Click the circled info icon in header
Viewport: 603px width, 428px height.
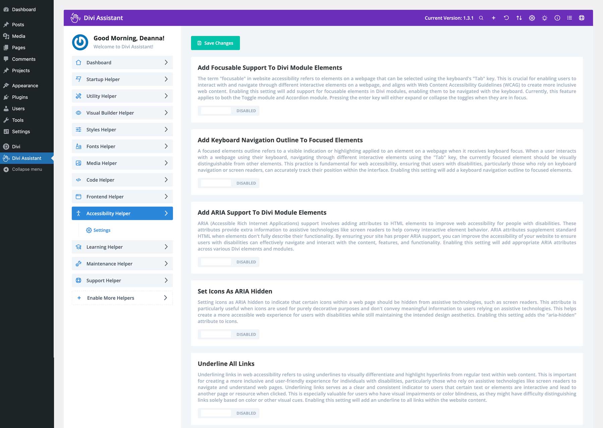(557, 18)
